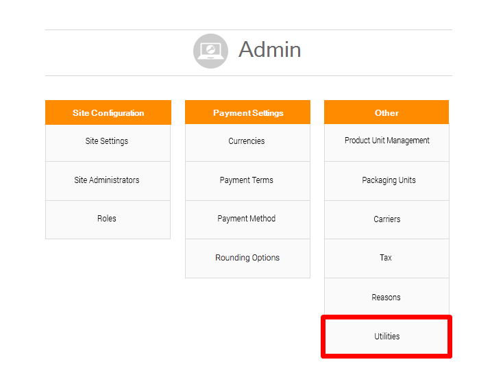The width and height of the screenshot is (479, 375).
Task: Open Currencies settings
Action: [247, 141]
